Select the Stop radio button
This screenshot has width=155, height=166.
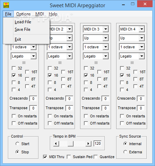pos(18,152)
